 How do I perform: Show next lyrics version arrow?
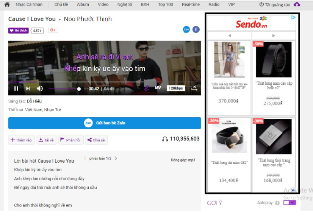tap(116, 158)
